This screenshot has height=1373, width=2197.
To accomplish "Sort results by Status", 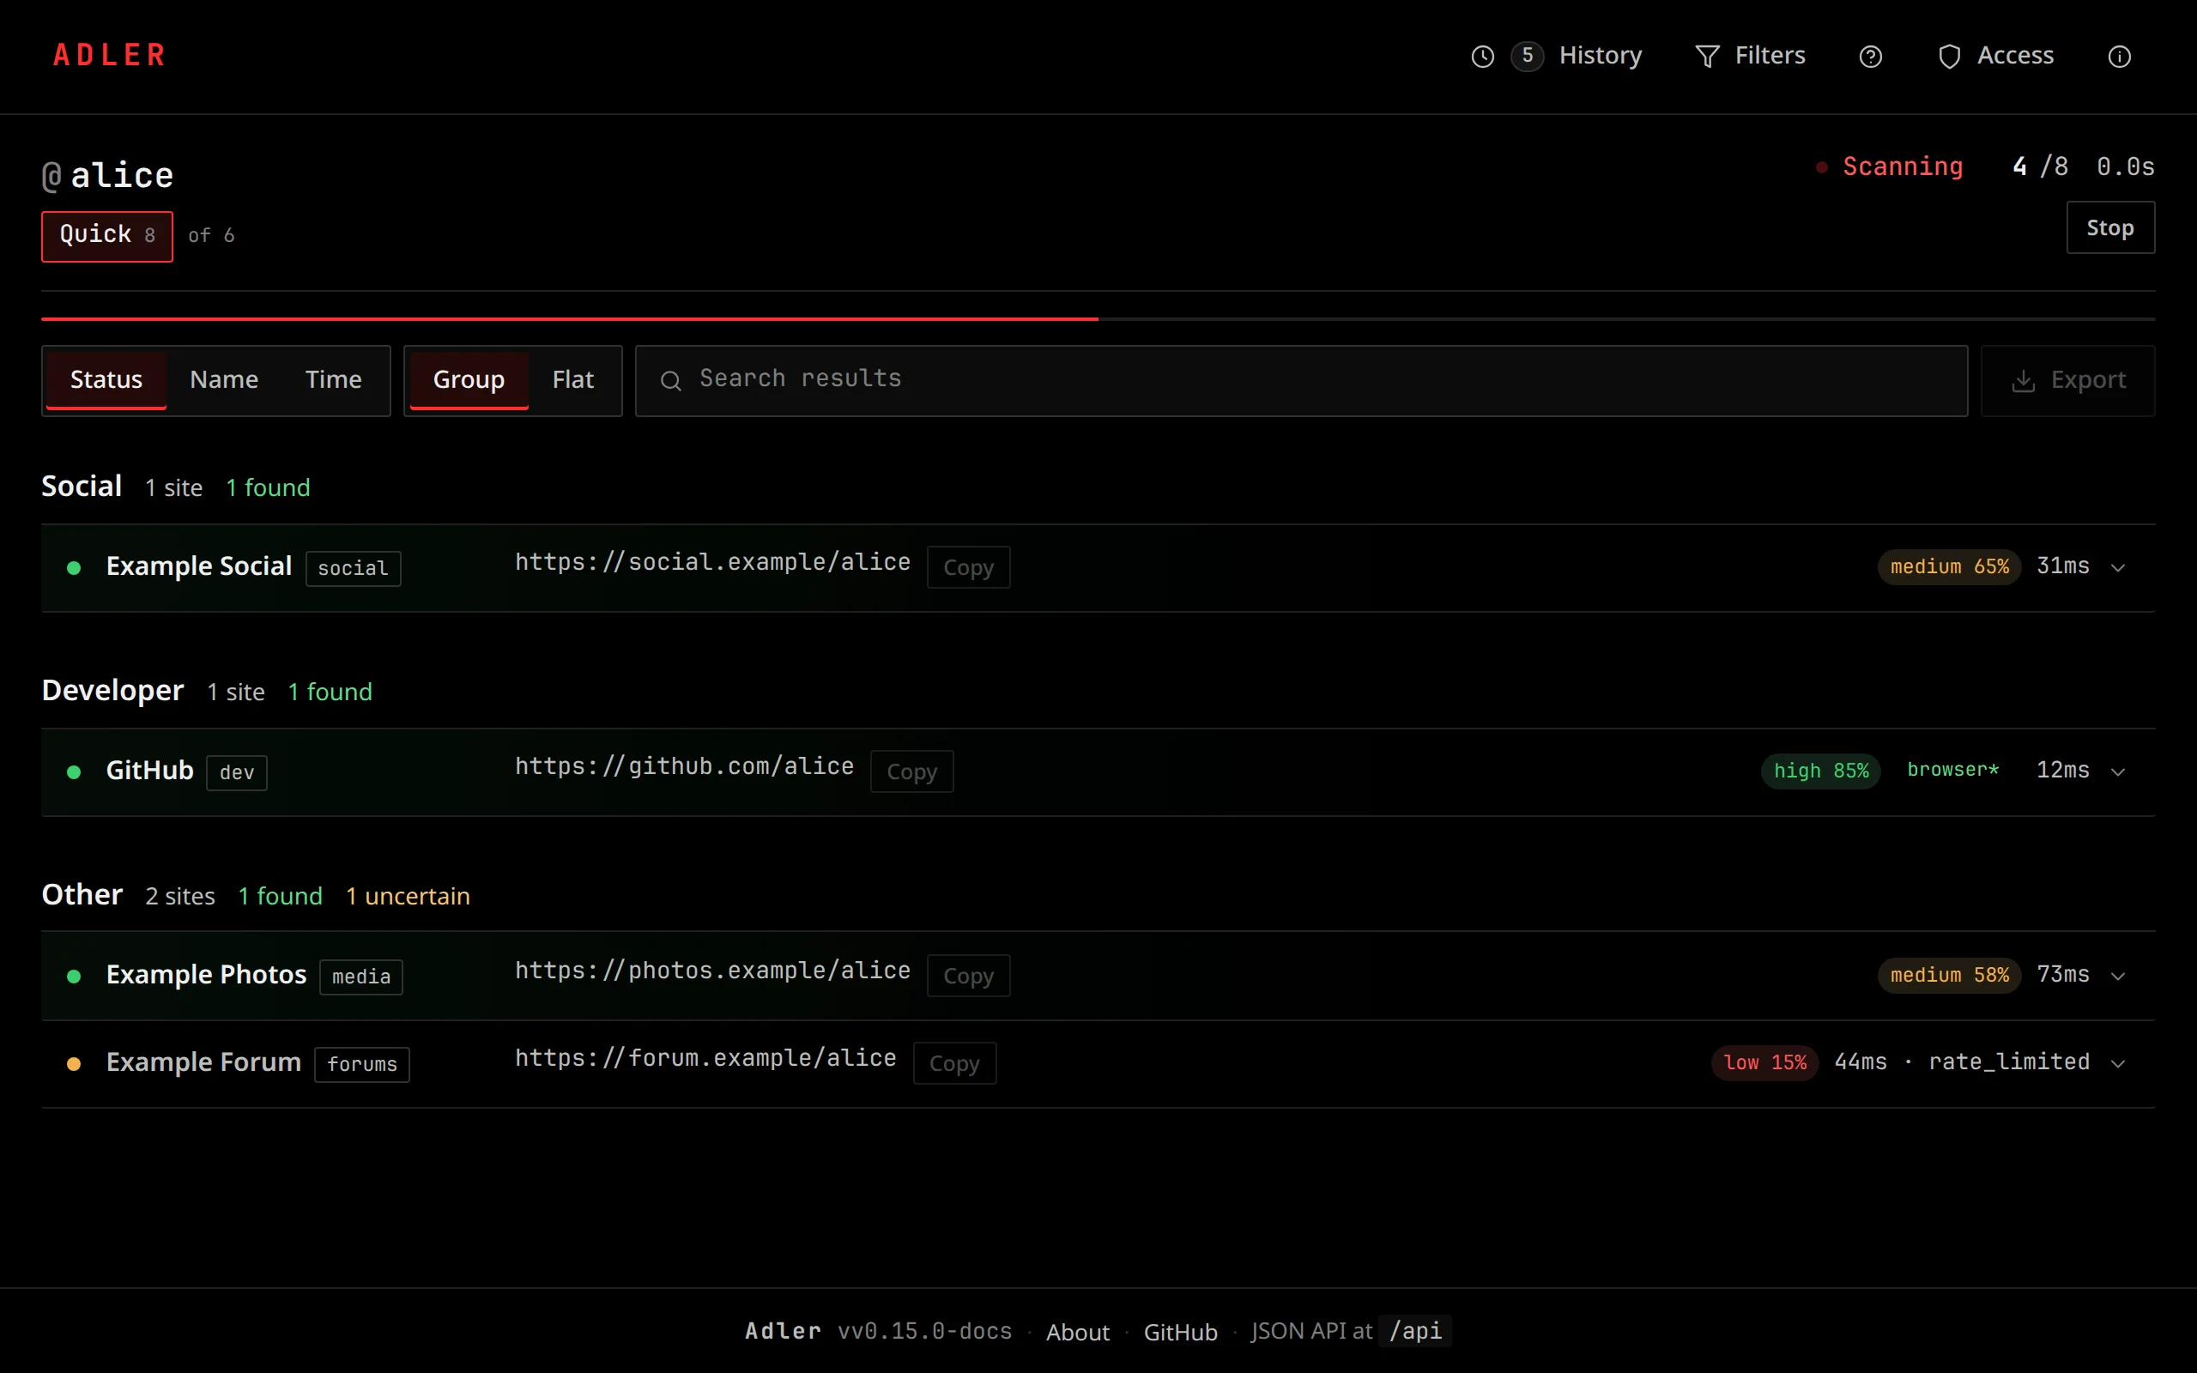I will coord(106,379).
